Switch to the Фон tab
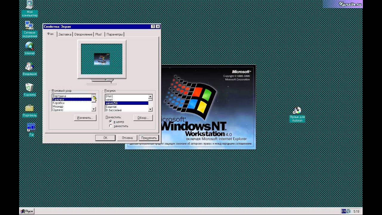This screenshot has height=215, width=382. coord(50,34)
